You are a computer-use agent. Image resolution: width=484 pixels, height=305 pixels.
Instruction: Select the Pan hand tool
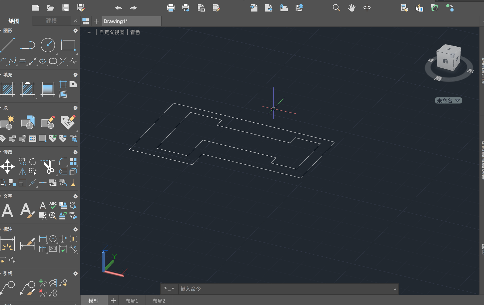point(352,8)
